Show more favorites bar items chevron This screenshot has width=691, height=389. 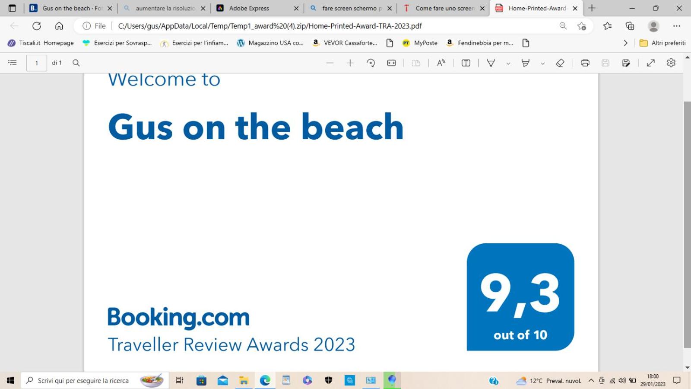pyautogui.click(x=625, y=43)
